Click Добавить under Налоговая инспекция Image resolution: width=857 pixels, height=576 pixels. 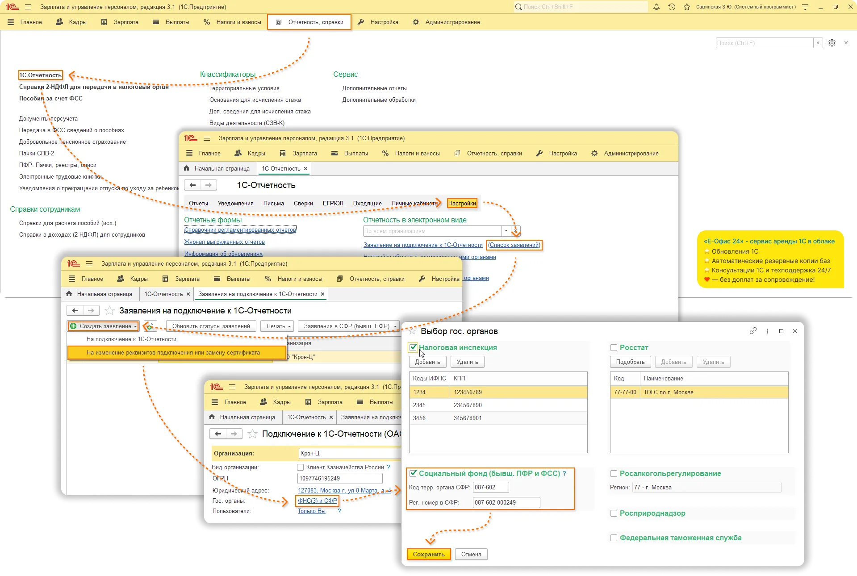tap(427, 362)
